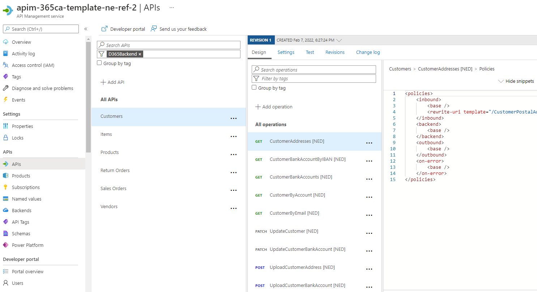Click the purple Tags icon in Settings area
Screen dimensions: 537x292
(5, 77)
